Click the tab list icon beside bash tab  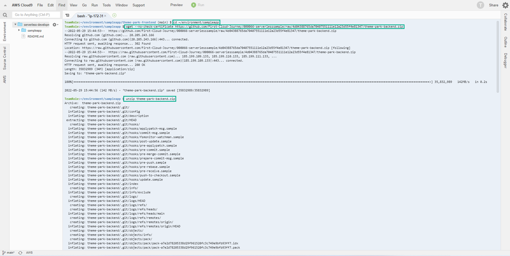tap(68, 15)
